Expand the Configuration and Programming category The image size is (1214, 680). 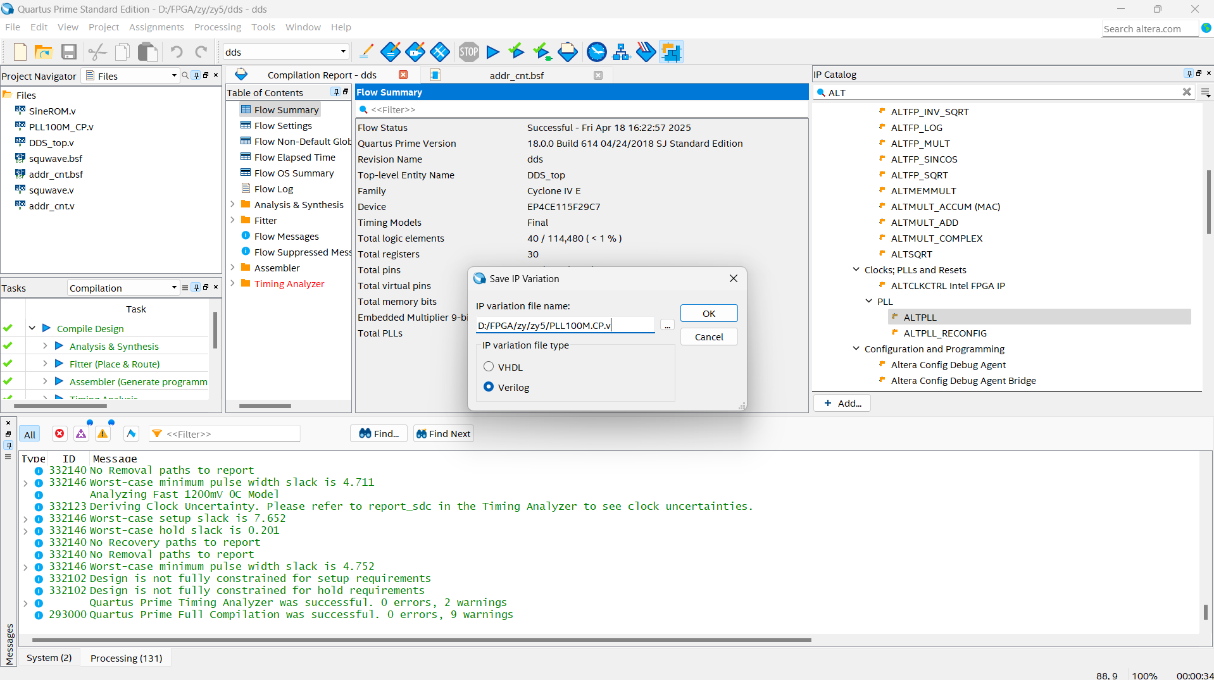point(856,349)
